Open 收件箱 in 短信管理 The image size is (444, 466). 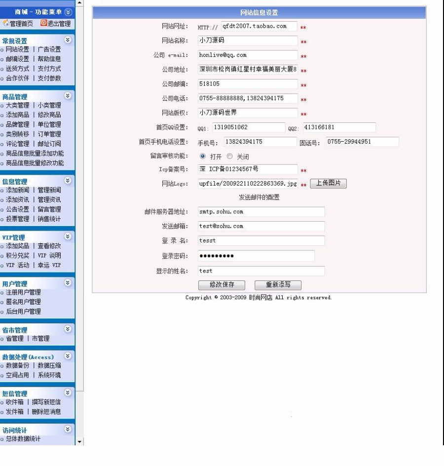tap(14, 402)
